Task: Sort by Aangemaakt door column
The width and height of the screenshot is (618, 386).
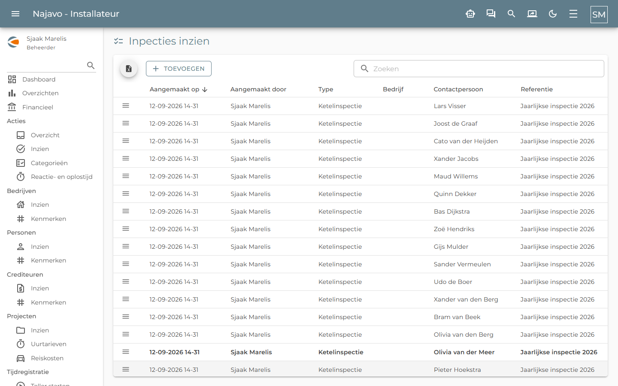Action: coord(258,89)
